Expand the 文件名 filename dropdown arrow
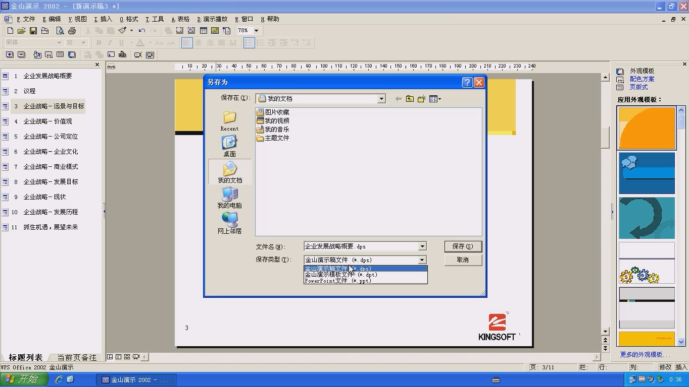The height and width of the screenshot is (387, 689). click(422, 246)
